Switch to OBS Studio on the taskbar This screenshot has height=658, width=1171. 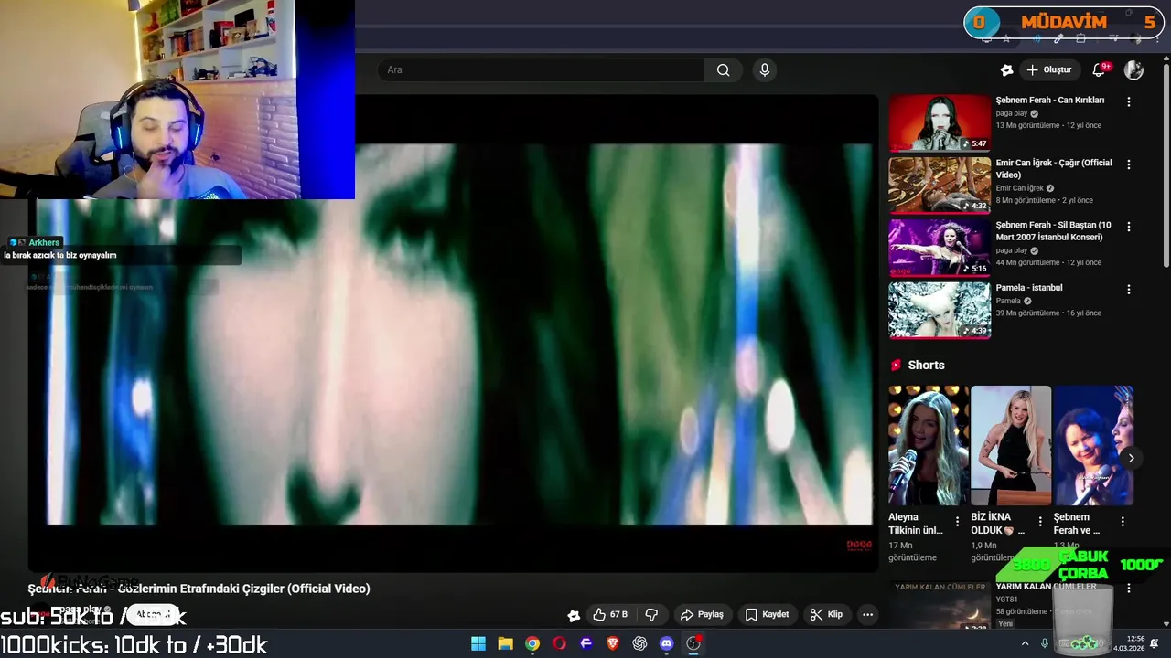(693, 643)
